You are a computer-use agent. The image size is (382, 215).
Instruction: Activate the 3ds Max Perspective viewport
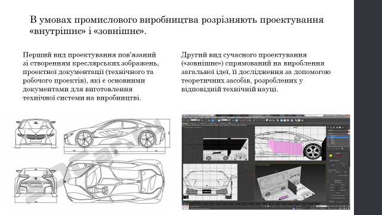click(290, 182)
